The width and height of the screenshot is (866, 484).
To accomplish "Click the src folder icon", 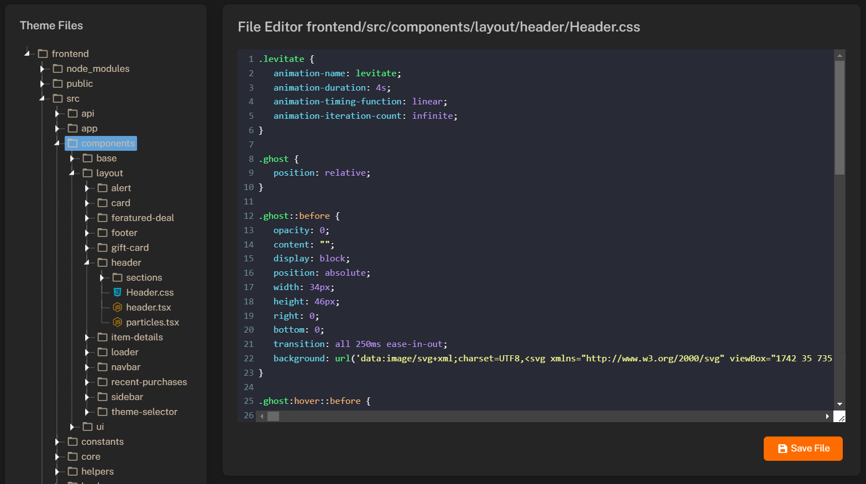I will tap(57, 98).
